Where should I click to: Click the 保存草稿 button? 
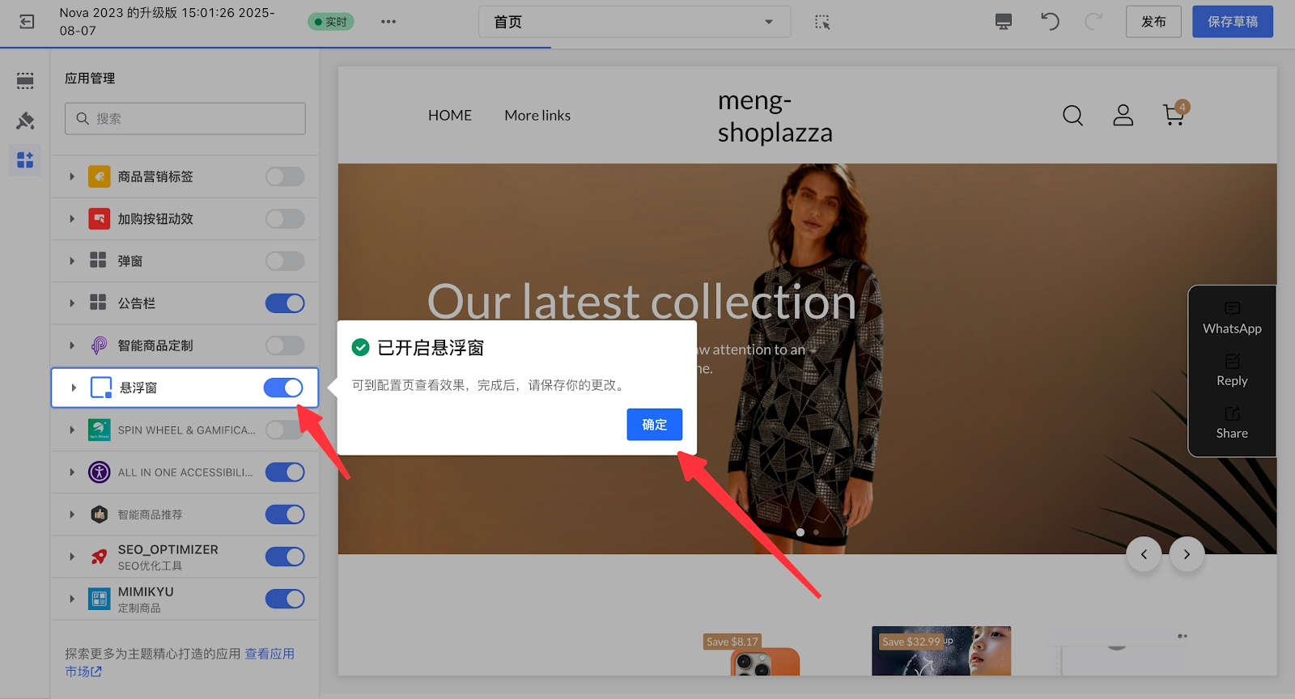pos(1232,22)
